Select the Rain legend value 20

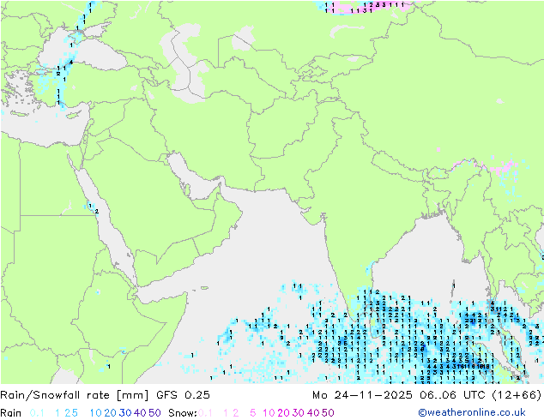[110, 413]
